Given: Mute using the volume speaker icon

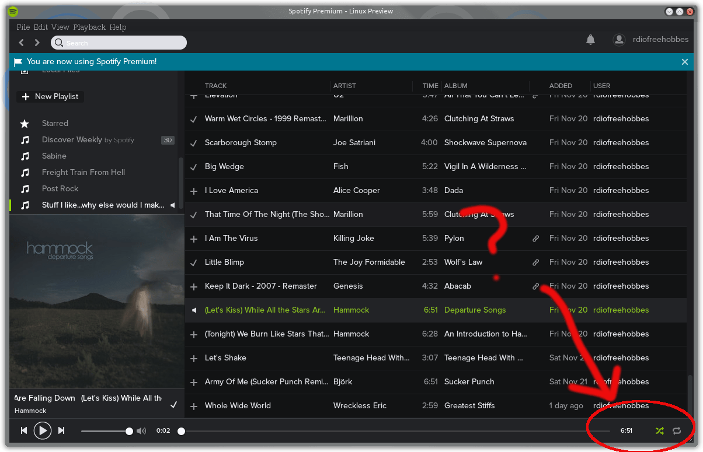Looking at the screenshot, I should (x=141, y=431).
